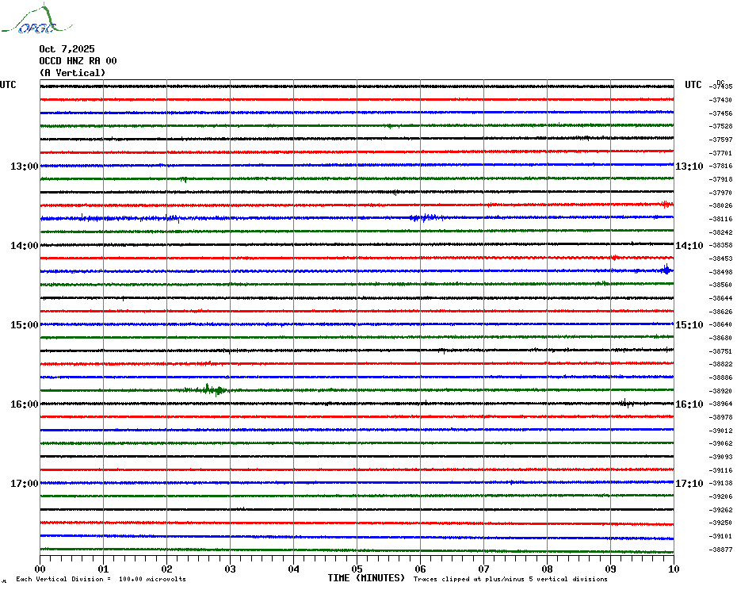
Task: Click the 05 minute tick label
Action: click(357, 569)
